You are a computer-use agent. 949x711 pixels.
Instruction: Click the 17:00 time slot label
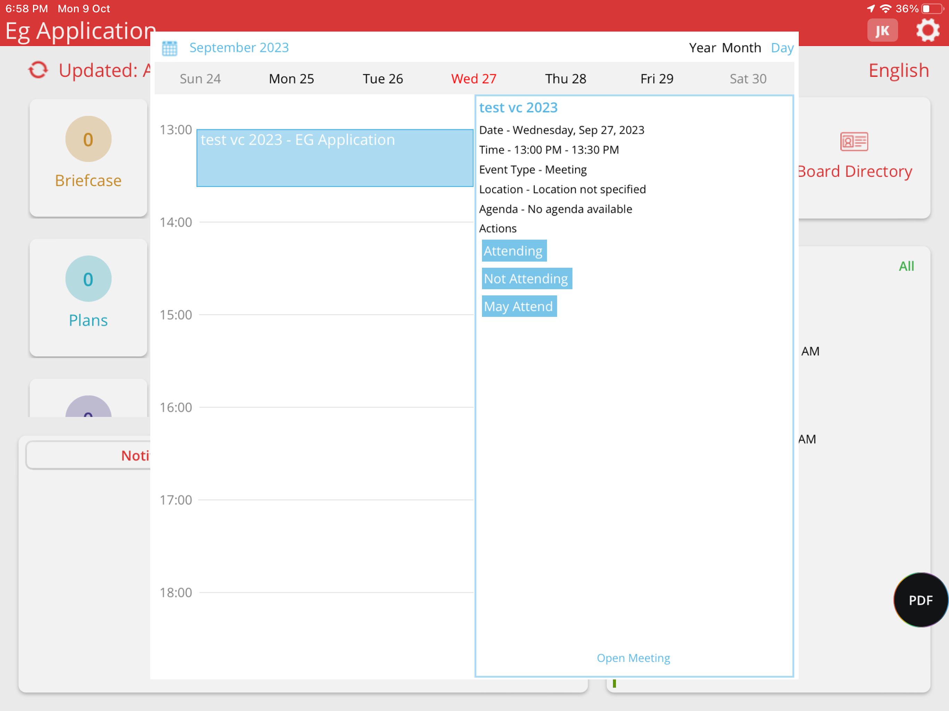pyautogui.click(x=175, y=500)
